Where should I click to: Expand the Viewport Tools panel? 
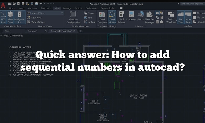click(13, 26)
